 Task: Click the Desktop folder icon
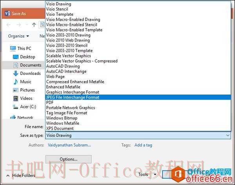pos(16,57)
